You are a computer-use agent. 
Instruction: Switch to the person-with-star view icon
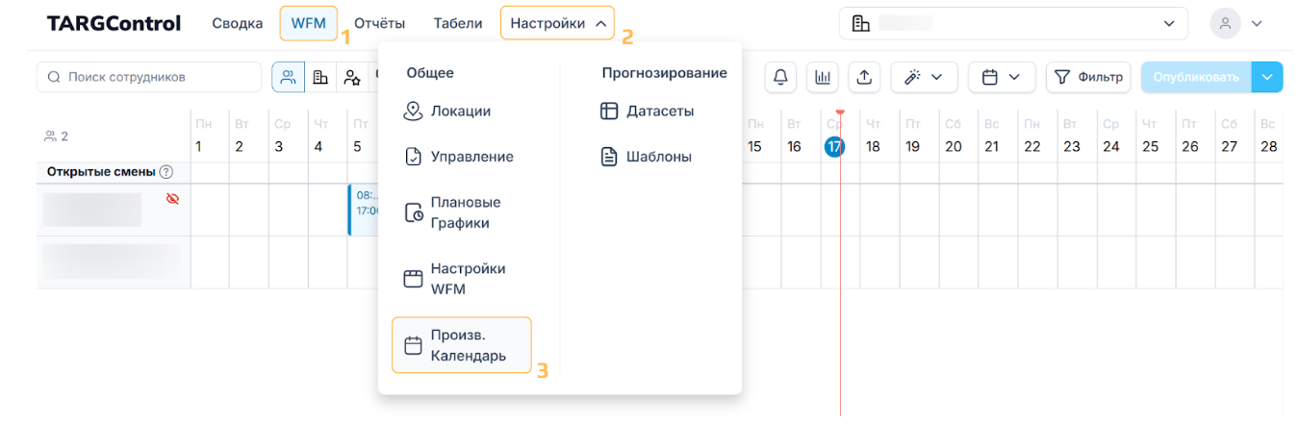[x=352, y=77]
